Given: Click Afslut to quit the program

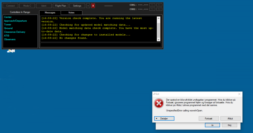Looking at the screenshot, I should [230, 118].
